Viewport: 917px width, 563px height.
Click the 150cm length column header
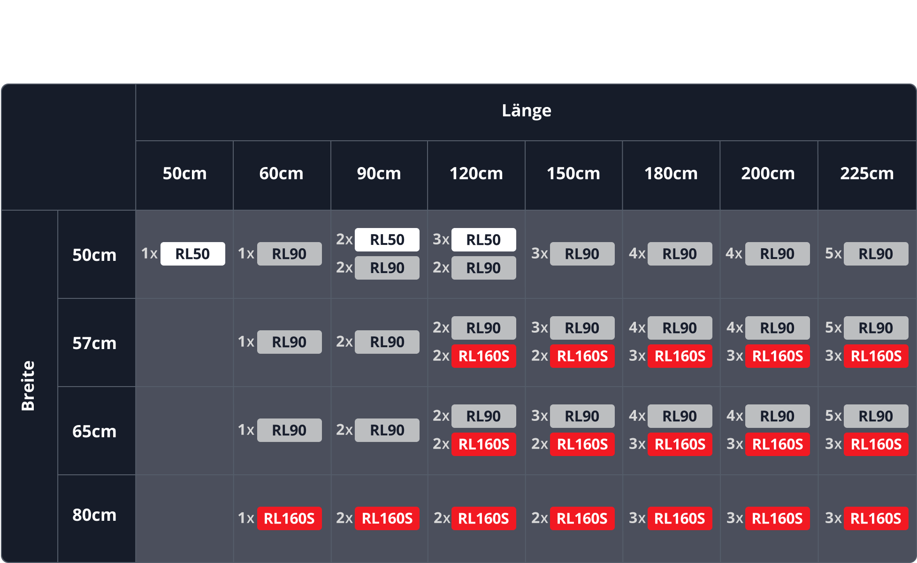click(573, 174)
